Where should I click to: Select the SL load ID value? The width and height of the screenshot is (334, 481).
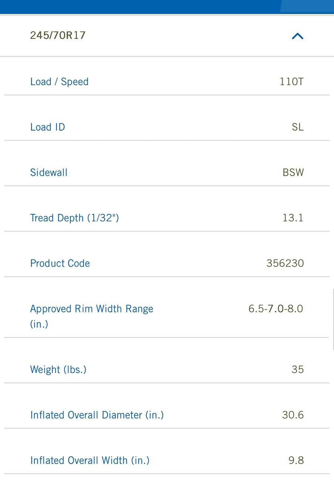tap(297, 127)
